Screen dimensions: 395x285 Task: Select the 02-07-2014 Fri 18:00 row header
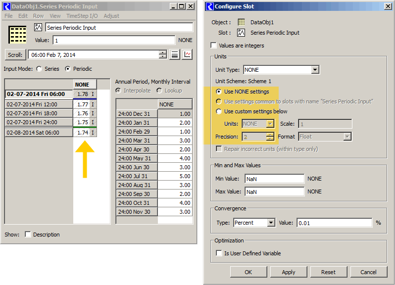pos(39,113)
